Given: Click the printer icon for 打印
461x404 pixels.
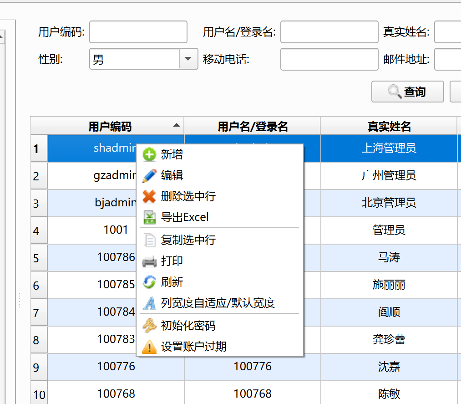Looking at the screenshot, I should click(149, 261).
